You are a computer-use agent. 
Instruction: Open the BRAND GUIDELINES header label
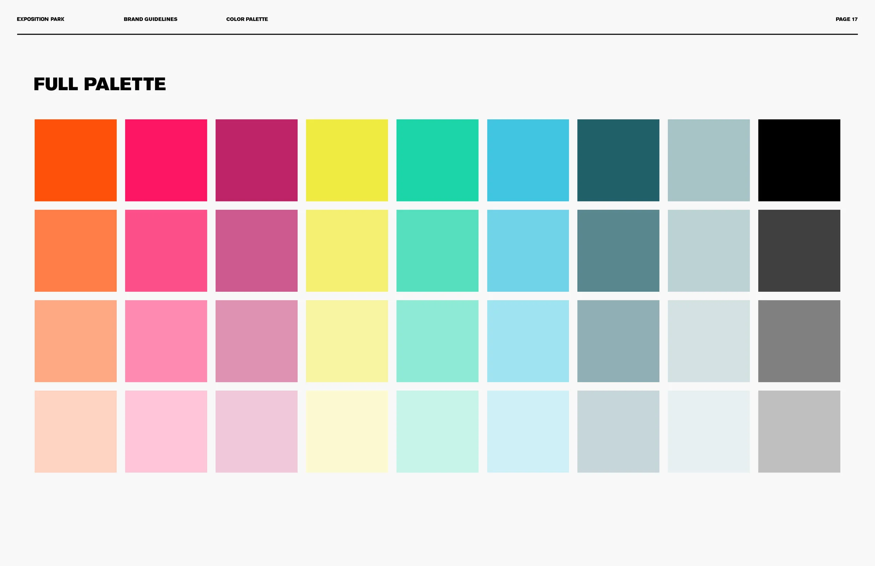[150, 19]
